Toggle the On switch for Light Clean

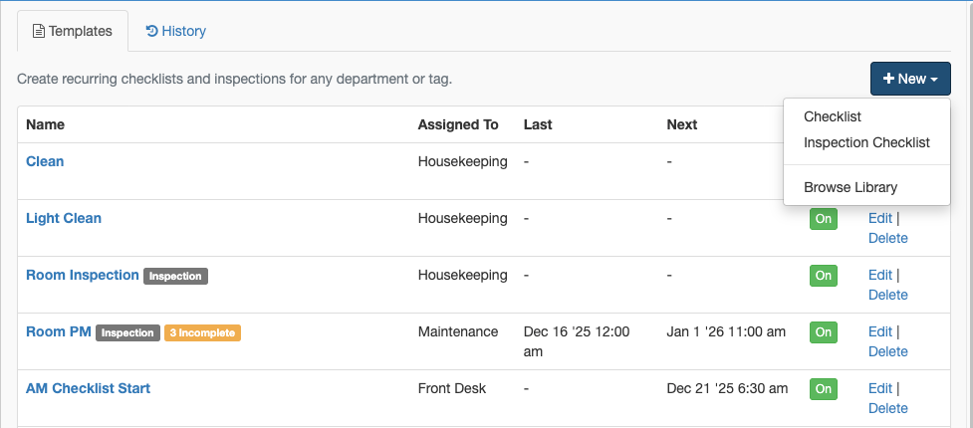click(x=824, y=219)
